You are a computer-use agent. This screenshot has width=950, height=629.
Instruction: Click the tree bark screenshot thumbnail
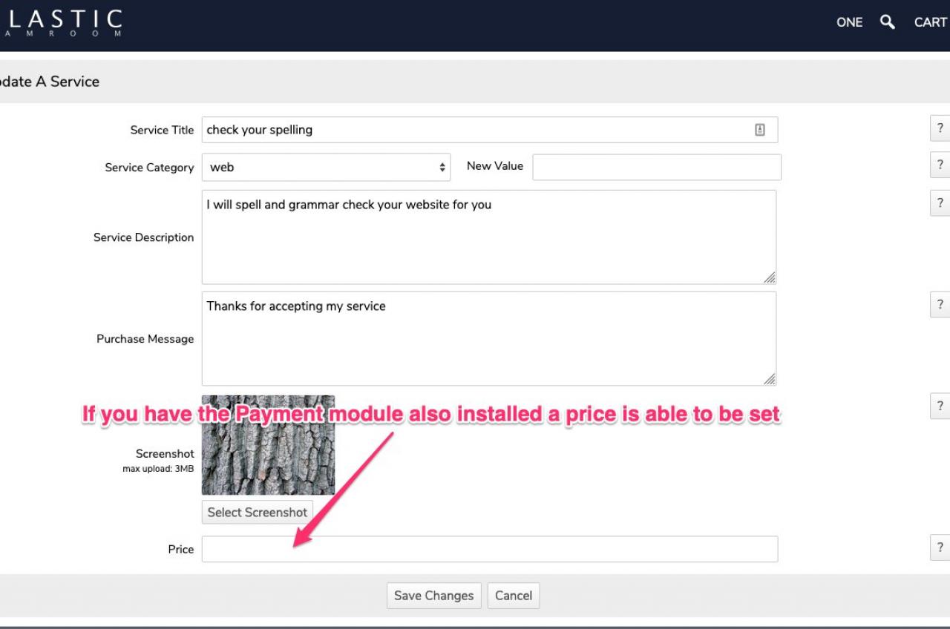pyautogui.click(x=268, y=445)
